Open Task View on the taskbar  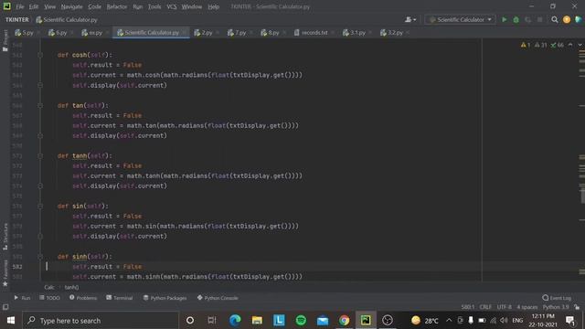[212, 321]
